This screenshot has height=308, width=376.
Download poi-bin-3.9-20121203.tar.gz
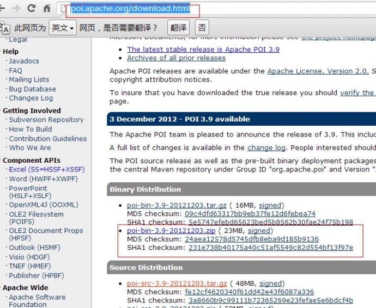point(177,206)
